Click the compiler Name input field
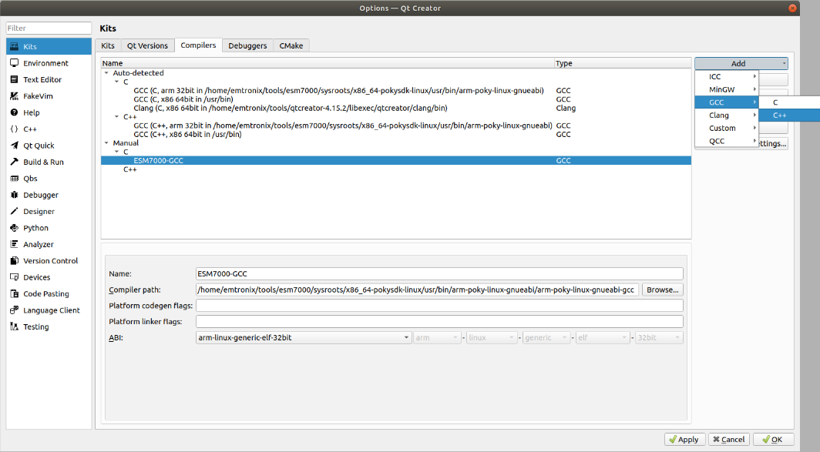820x452 pixels. point(439,273)
